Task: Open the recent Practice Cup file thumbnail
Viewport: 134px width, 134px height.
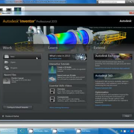Action: (x=7, y=80)
